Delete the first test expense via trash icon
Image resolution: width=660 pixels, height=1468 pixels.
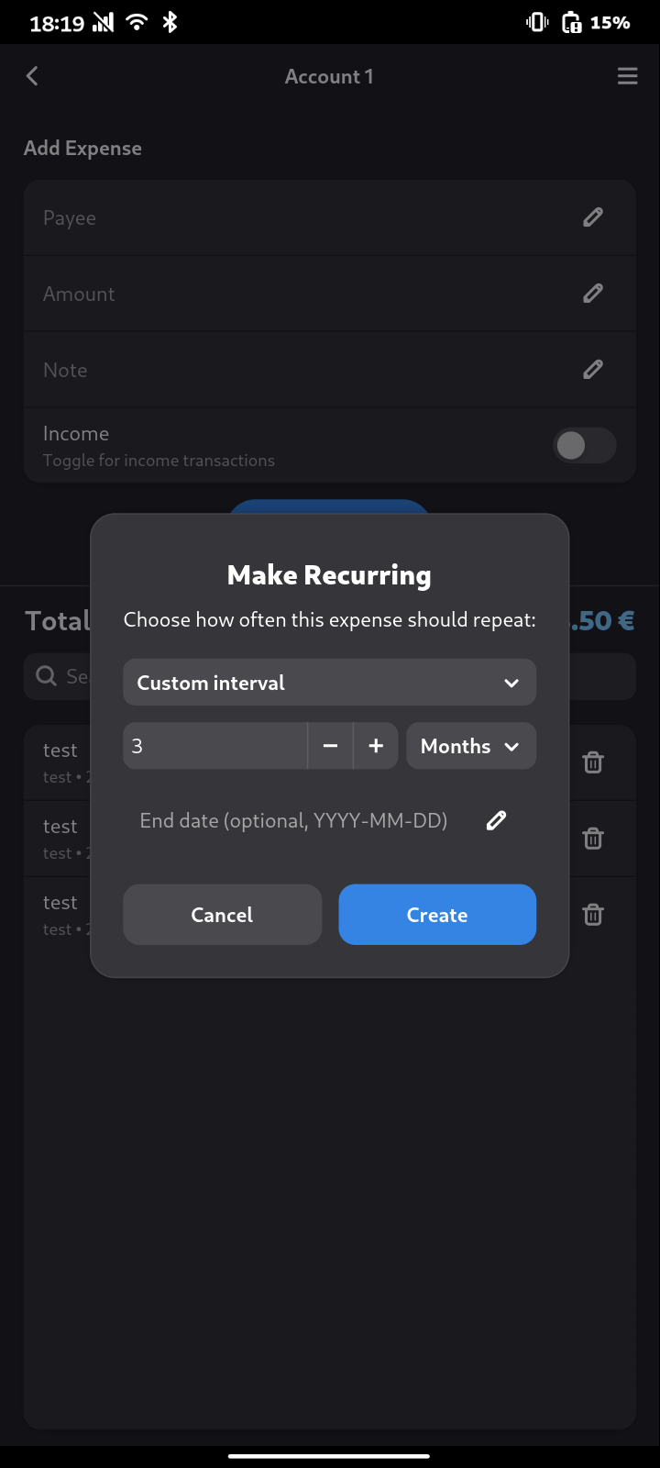tap(593, 762)
